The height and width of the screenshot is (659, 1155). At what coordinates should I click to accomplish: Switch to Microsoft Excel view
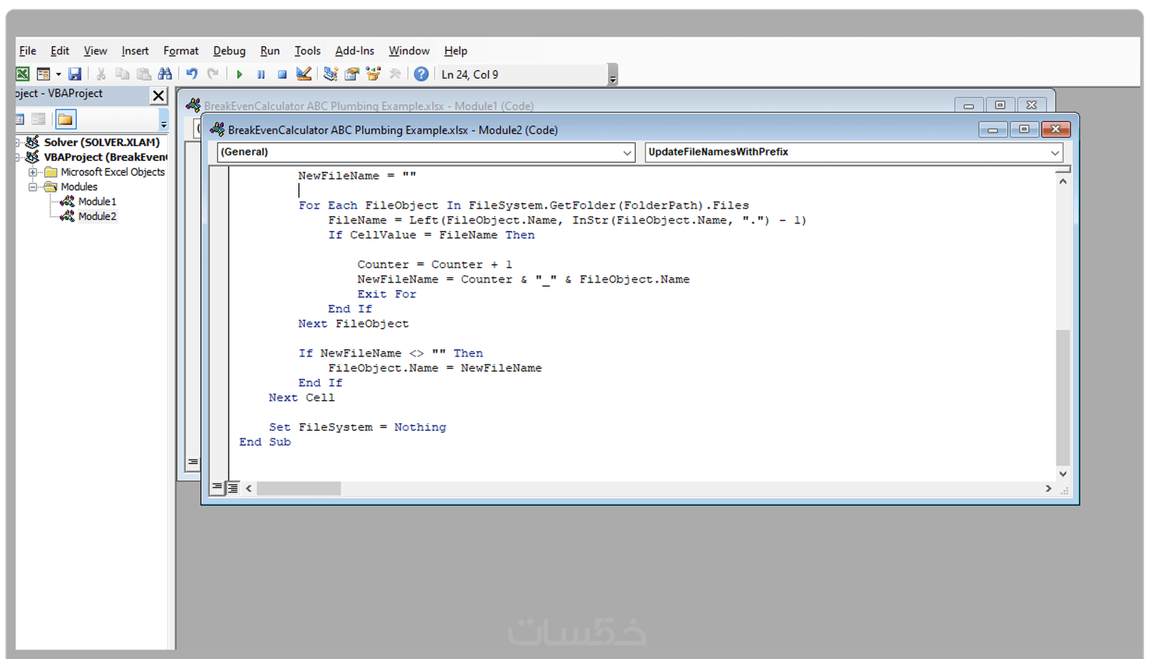22,73
